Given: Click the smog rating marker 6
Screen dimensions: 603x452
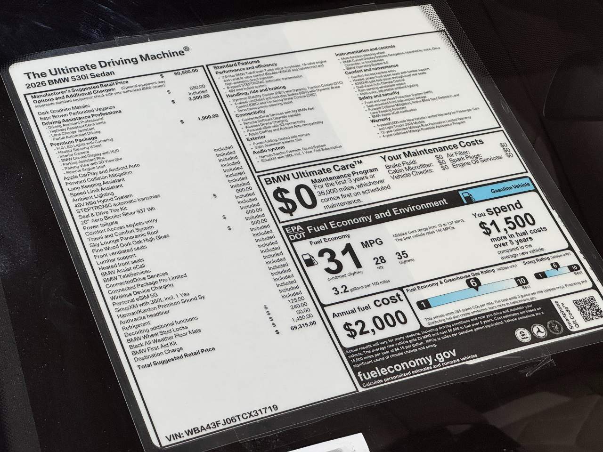Looking at the screenshot, I should [x=554, y=266].
